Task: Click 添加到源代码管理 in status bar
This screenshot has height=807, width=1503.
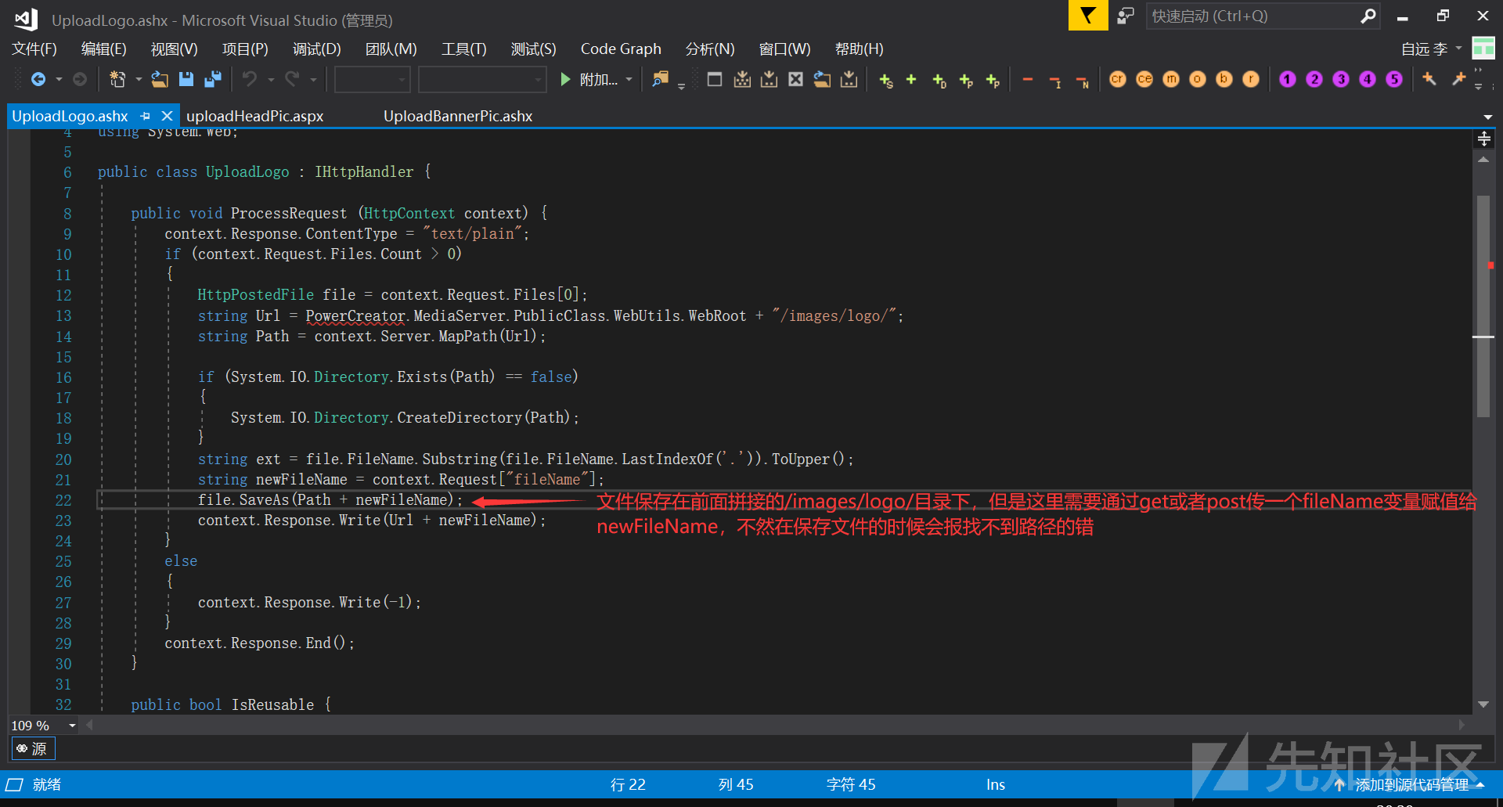Action: coord(1411,784)
